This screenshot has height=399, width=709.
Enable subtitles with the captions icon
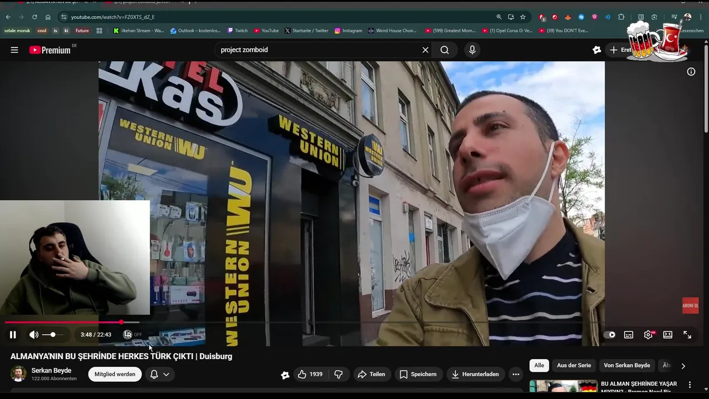point(629,335)
